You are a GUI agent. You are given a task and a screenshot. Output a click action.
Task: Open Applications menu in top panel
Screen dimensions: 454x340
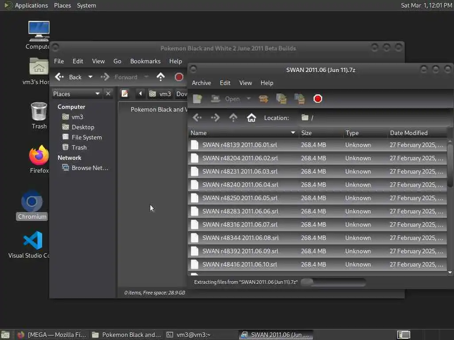(26, 5)
